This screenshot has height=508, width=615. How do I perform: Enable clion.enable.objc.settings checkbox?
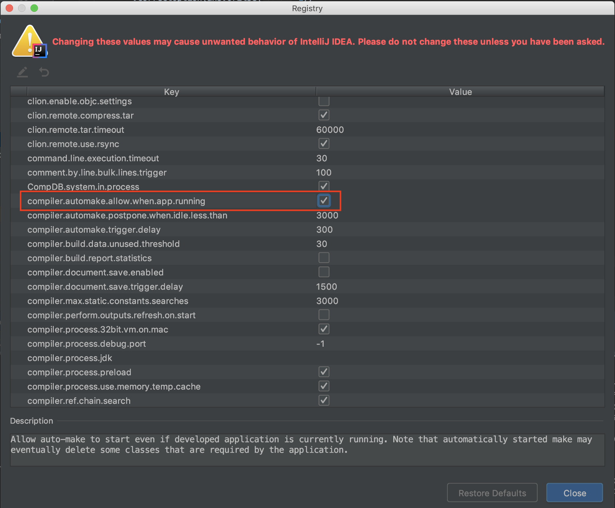324,101
